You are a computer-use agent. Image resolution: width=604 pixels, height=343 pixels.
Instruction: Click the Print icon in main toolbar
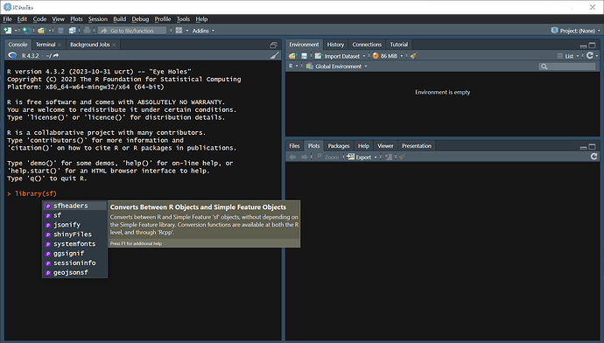click(87, 31)
